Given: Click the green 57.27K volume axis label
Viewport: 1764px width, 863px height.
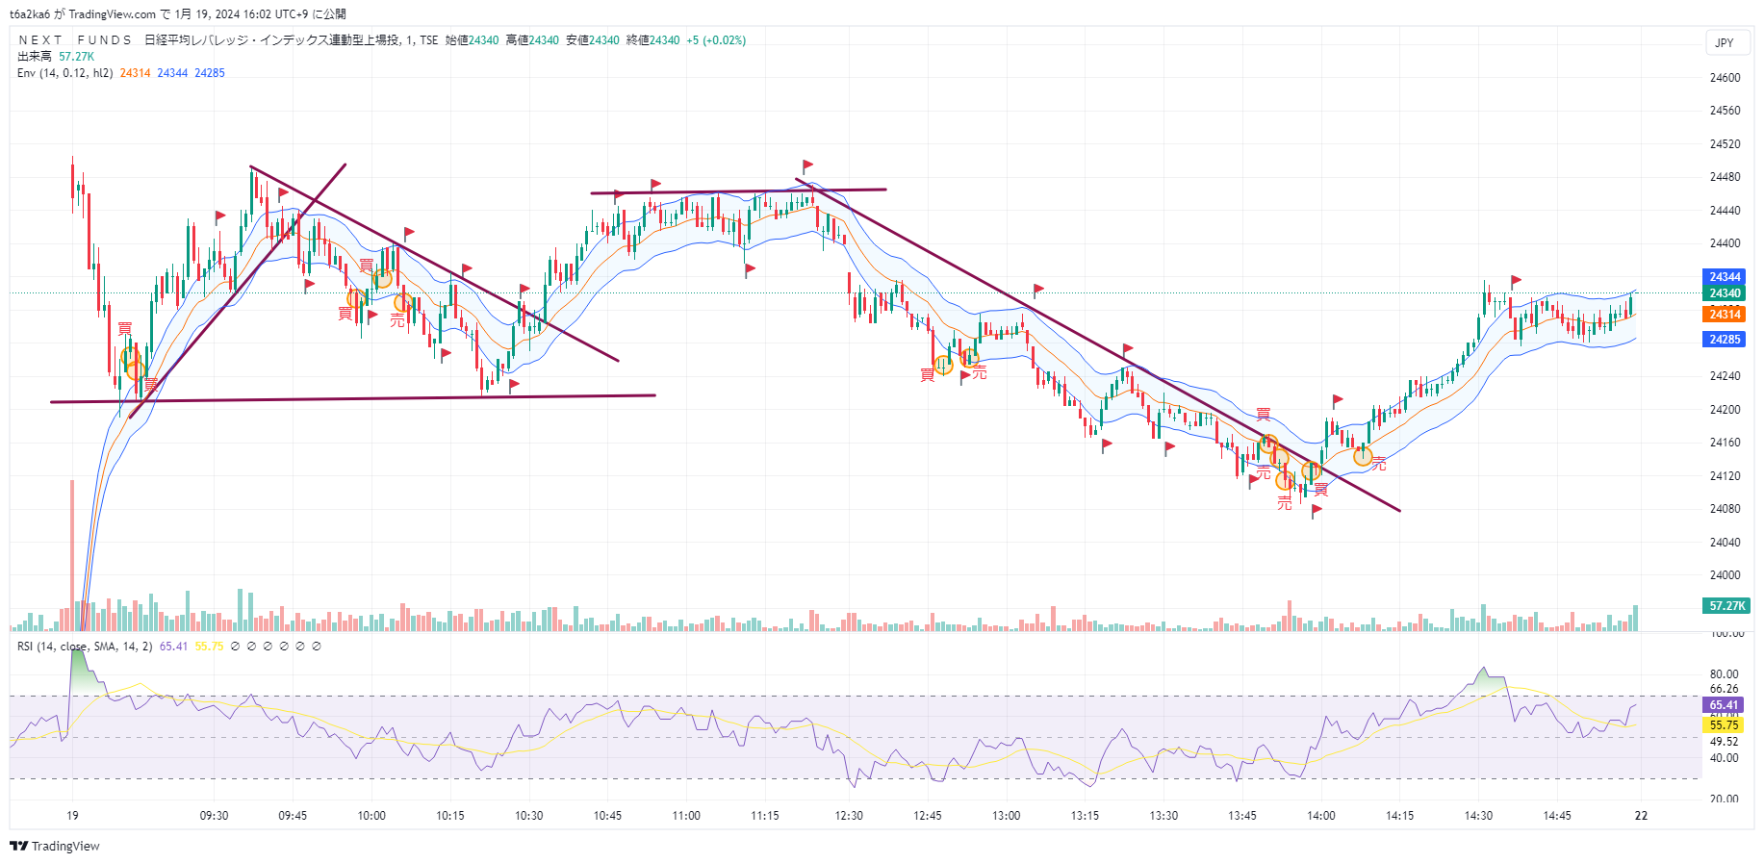Looking at the screenshot, I should [x=1726, y=606].
